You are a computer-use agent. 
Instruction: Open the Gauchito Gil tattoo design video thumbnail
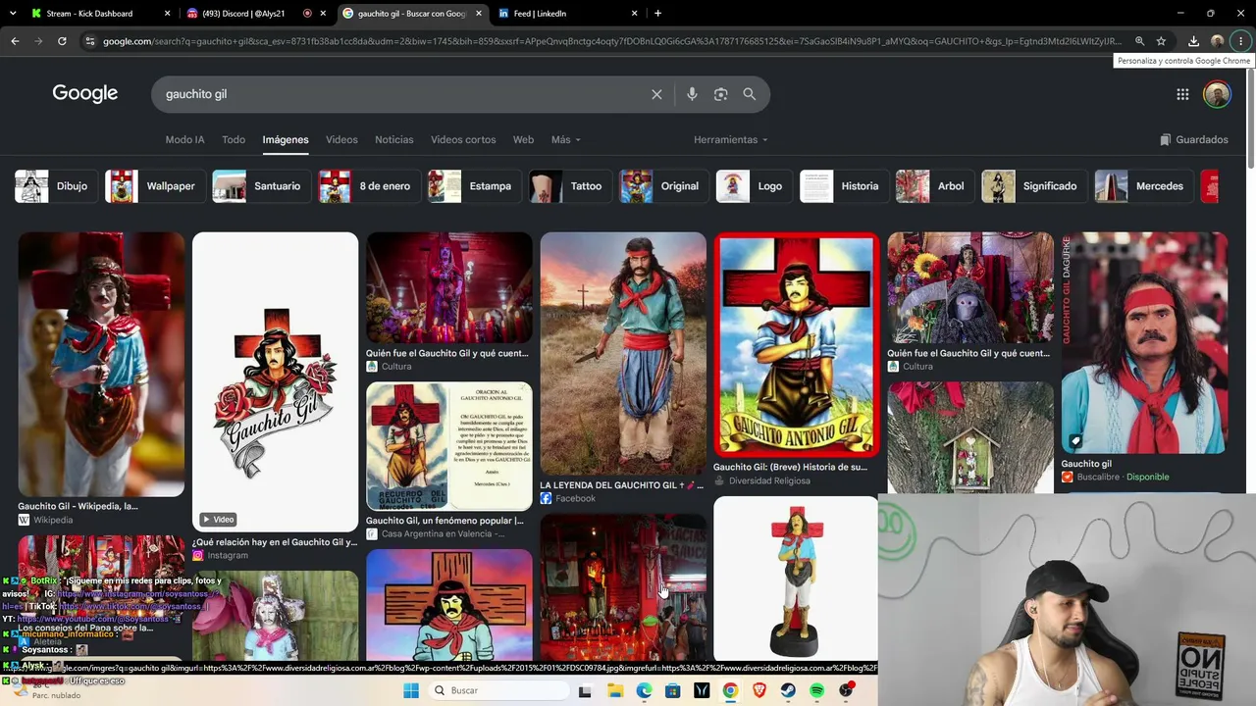[276, 381]
